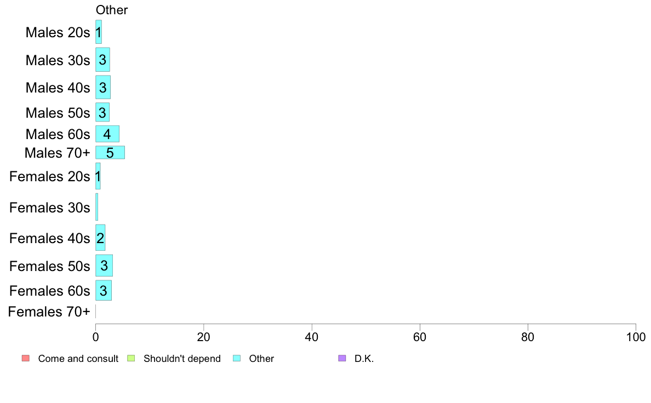Select the Females 50s bar
651x403 pixels.
104,265
